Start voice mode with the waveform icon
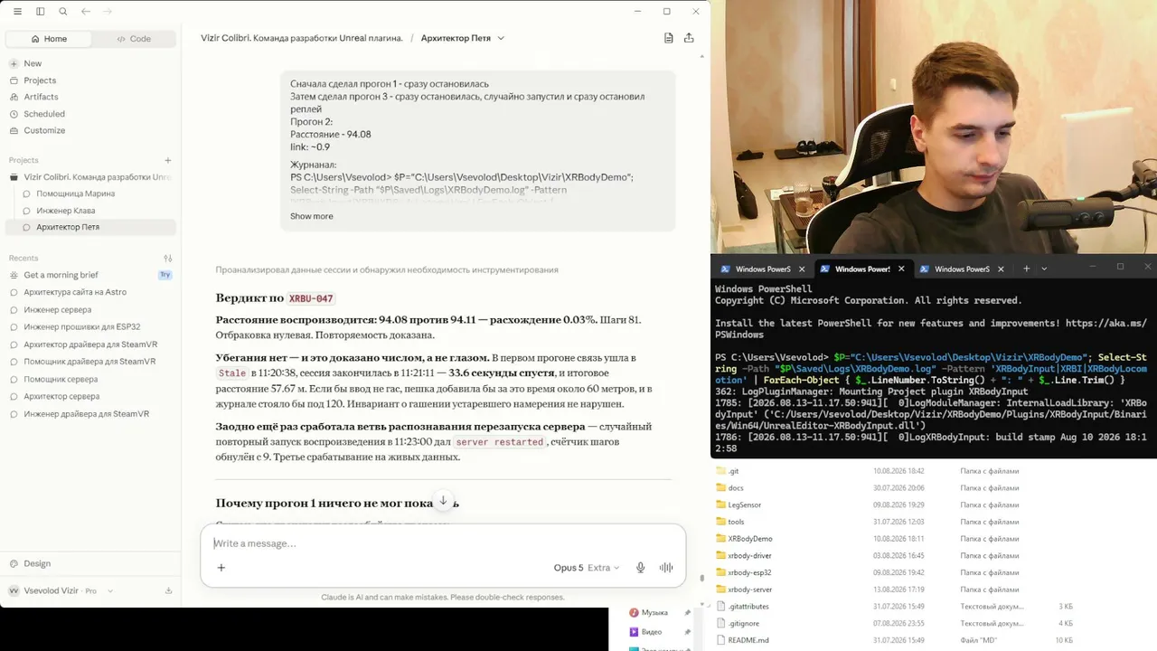The image size is (1157, 651). pos(666,568)
